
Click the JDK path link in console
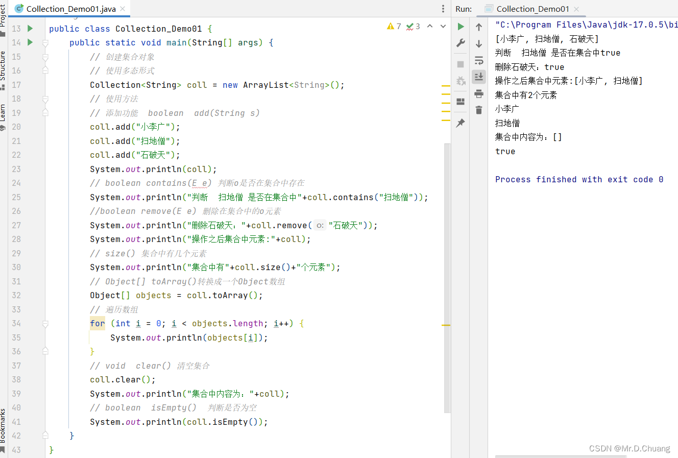[x=587, y=25]
